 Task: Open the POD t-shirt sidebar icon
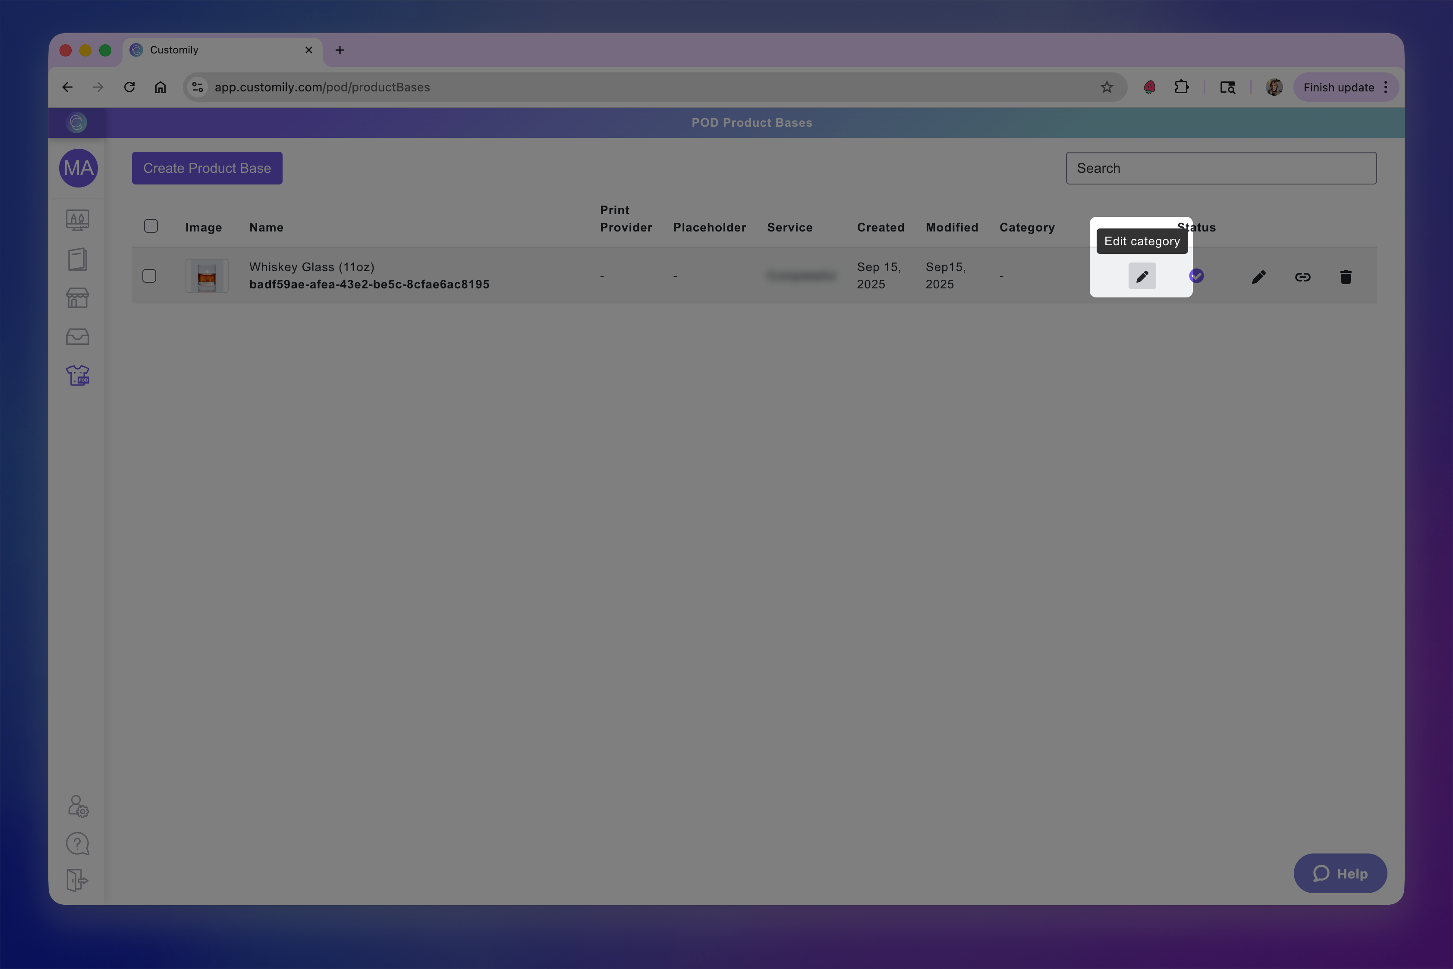pyautogui.click(x=78, y=375)
